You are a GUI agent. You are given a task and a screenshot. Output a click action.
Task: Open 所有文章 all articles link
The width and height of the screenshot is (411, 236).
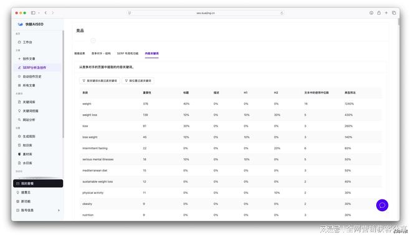26,85
